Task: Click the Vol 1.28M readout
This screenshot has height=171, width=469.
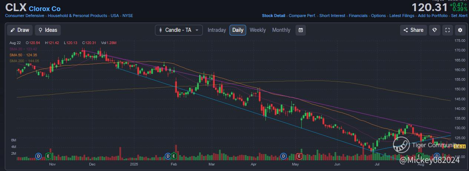Action: pyautogui.click(x=109, y=43)
